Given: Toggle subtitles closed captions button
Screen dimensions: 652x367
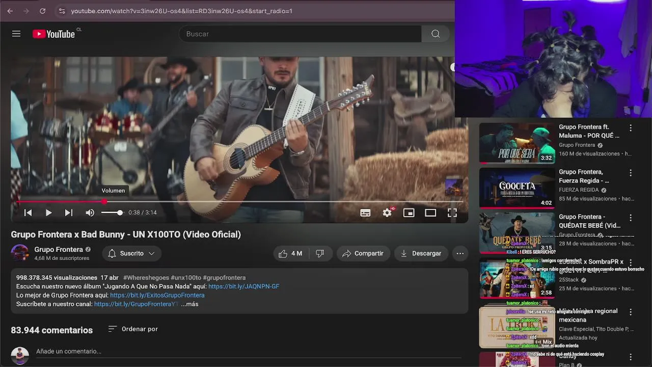Looking at the screenshot, I should point(365,213).
